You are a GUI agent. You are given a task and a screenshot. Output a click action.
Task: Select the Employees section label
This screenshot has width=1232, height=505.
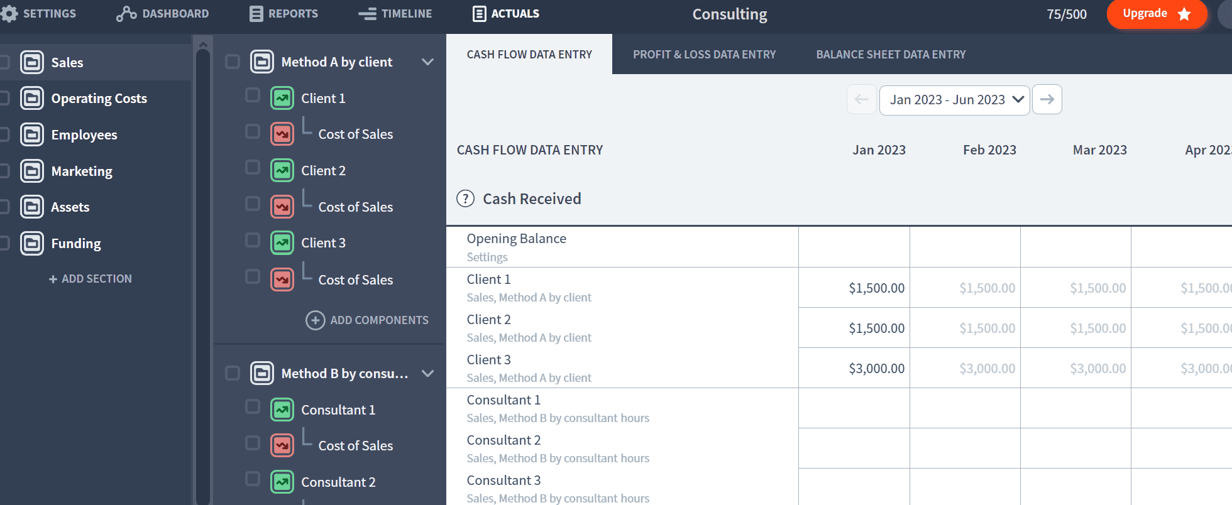[x=84, y=134]
